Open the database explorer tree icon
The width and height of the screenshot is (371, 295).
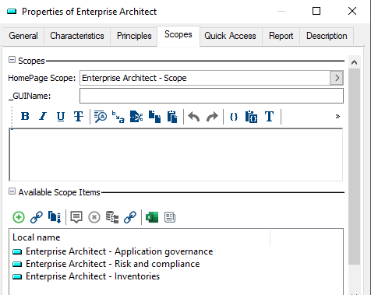click(x=112, y=217)
